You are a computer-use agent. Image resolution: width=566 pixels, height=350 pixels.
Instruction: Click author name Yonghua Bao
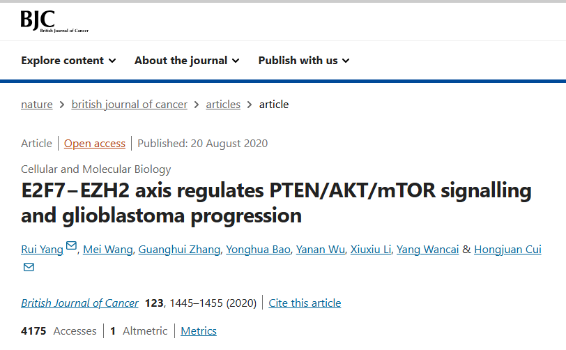[x=259, y=249]
